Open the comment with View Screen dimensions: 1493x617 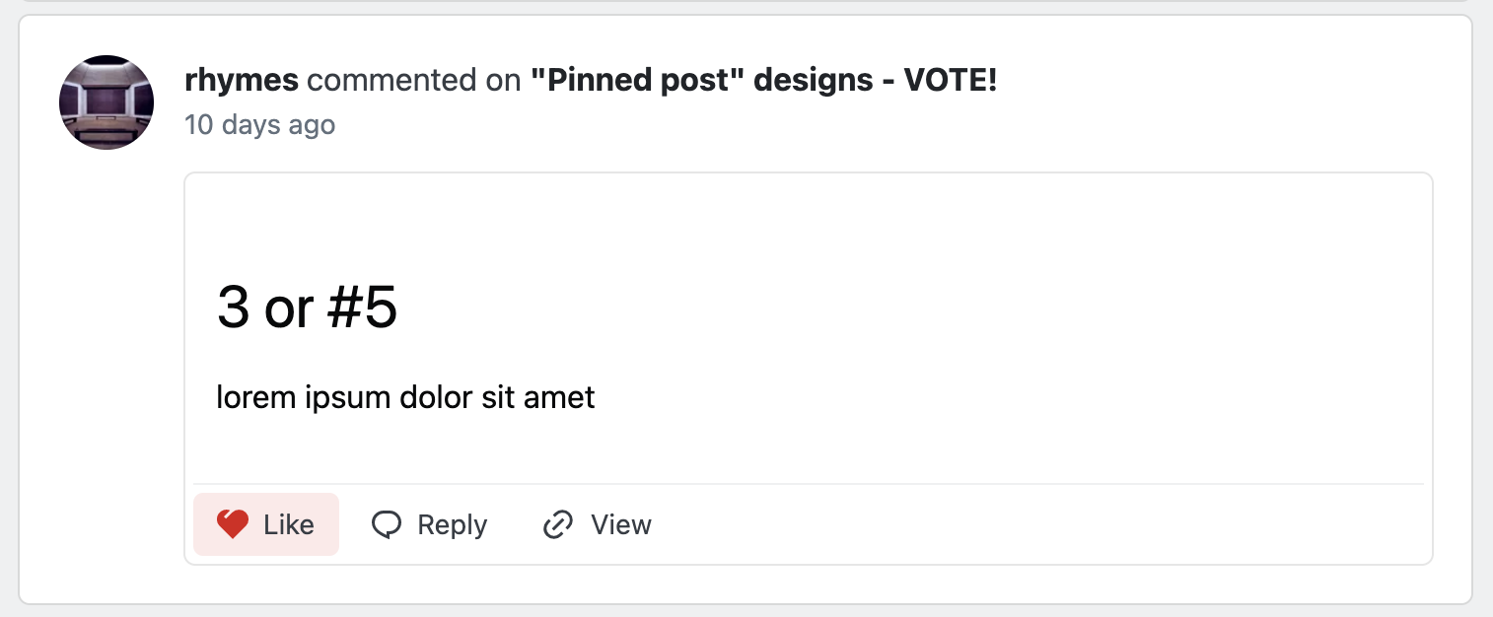[x=620, y=524]
